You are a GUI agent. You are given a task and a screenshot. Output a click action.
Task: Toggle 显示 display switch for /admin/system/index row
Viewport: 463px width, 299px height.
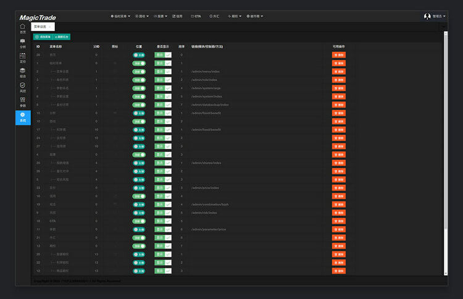(163, 96)
